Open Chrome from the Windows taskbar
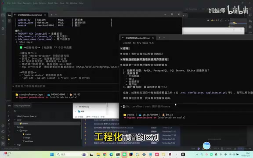Screen dimensions: 253x158 click(105, 154)
